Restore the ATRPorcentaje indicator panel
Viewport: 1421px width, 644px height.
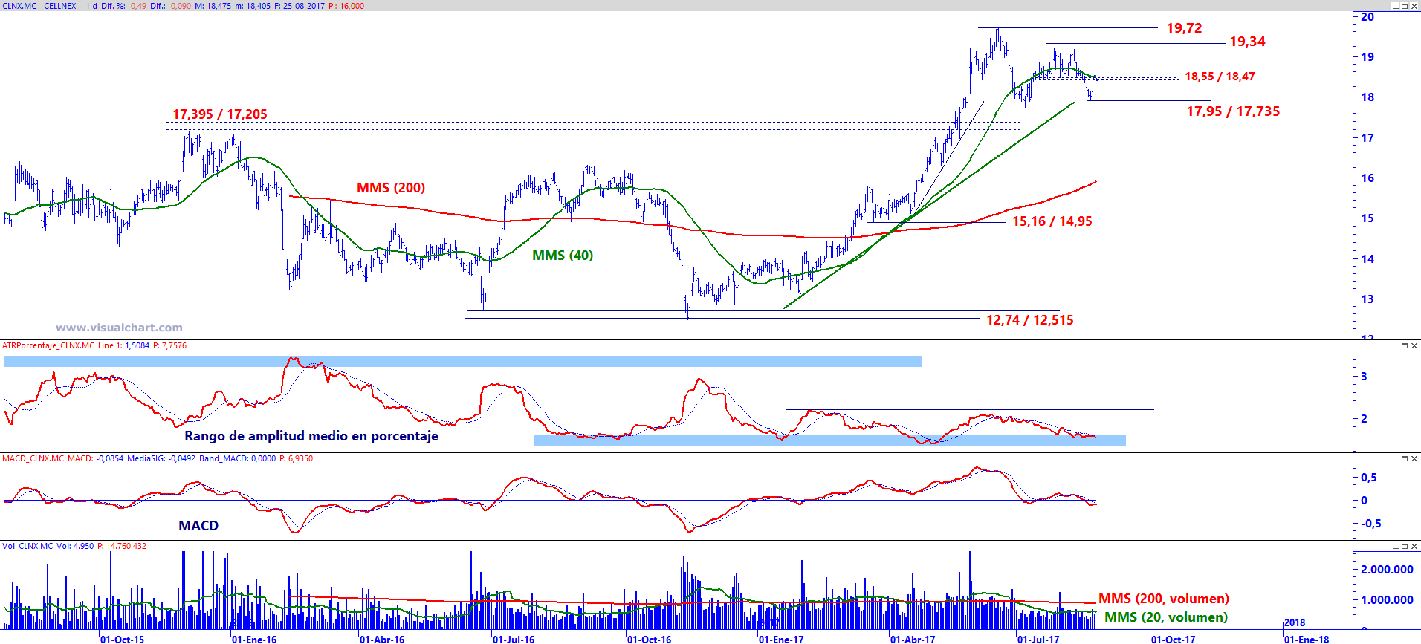[x=1405, y=346]
